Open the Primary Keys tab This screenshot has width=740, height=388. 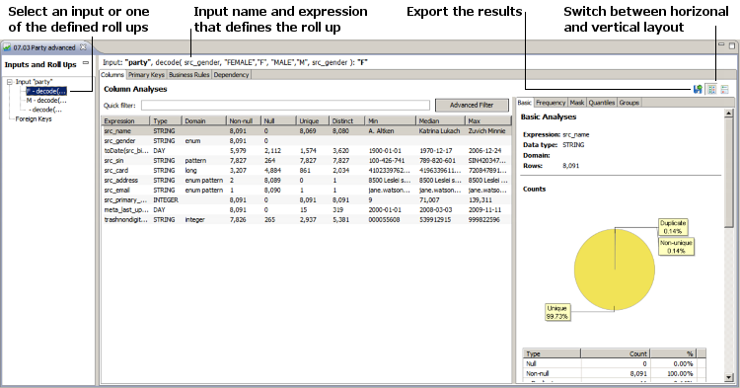tap(146, 75)
